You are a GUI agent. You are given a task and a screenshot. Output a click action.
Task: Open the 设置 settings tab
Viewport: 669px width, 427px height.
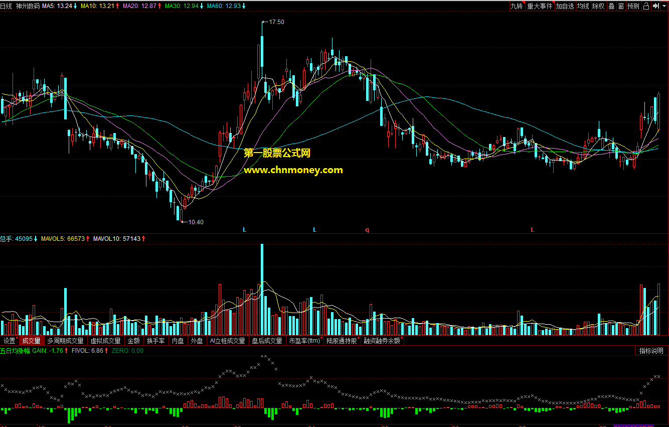(x=10, y=341)
